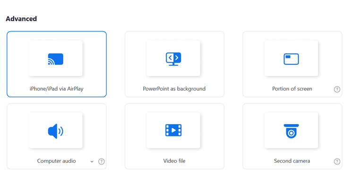Open help for Portion of screen

(x=337, y=89)
